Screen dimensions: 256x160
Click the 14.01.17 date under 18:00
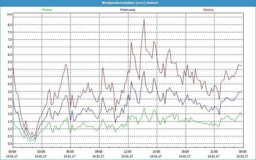pos(185,156)
